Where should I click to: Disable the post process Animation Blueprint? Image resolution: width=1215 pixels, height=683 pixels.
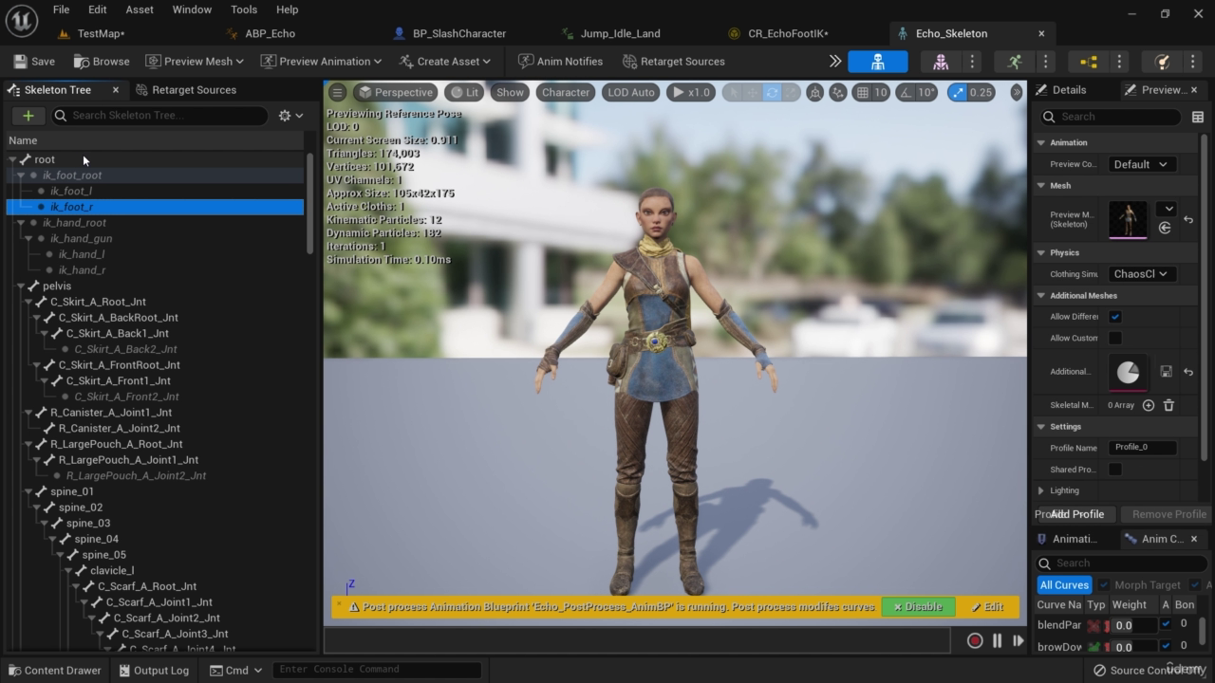[x=917, y=607]
